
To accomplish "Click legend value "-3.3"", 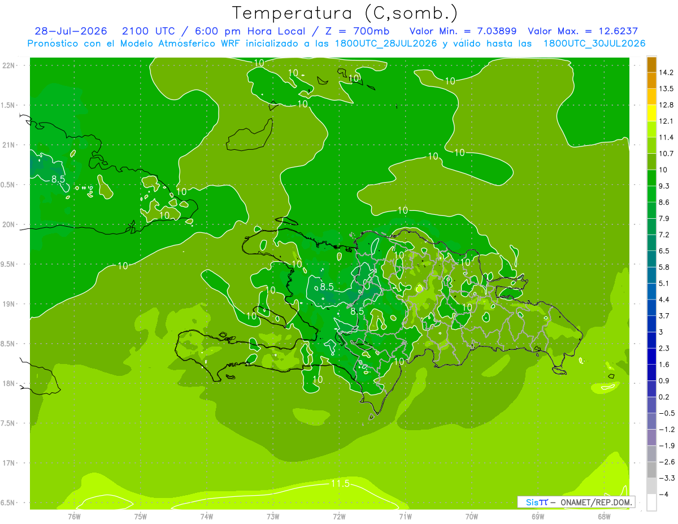I will 666,478.
